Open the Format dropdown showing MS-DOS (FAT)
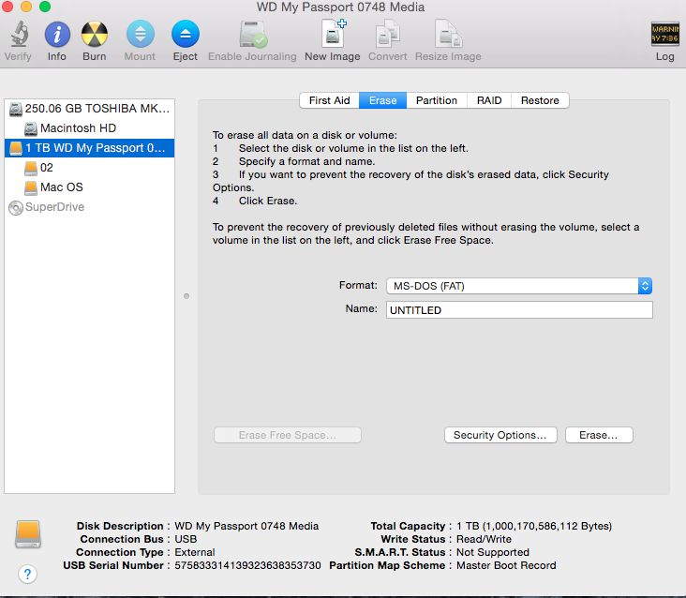686x598 pixels. pyautogui.click(x=519, y=286)
